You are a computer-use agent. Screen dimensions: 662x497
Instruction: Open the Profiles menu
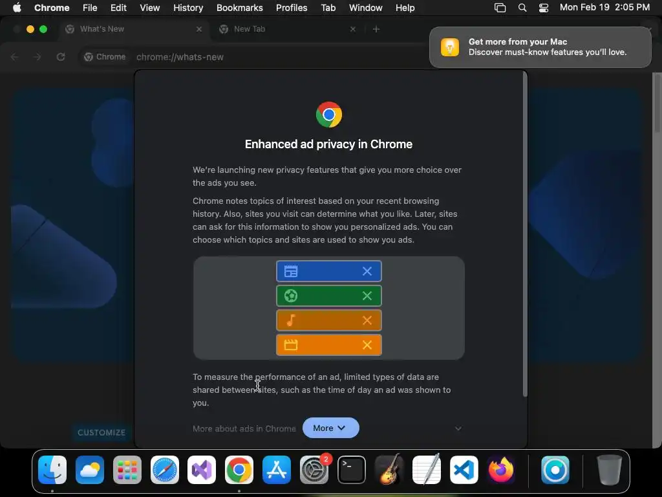[x=292, y=8]
